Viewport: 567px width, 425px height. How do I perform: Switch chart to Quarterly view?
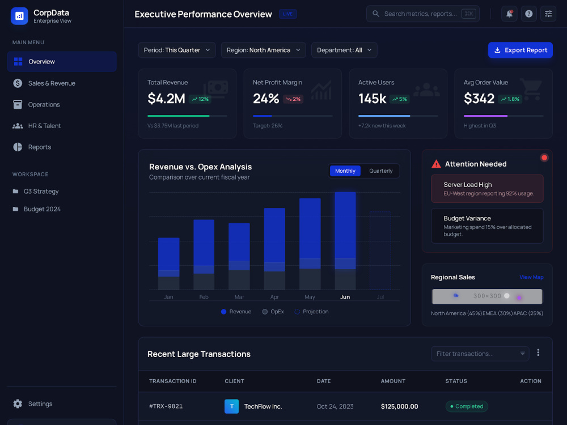(x=381, y=171)
